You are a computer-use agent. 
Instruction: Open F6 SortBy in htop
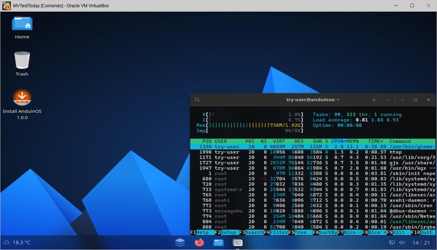[325, 232]
